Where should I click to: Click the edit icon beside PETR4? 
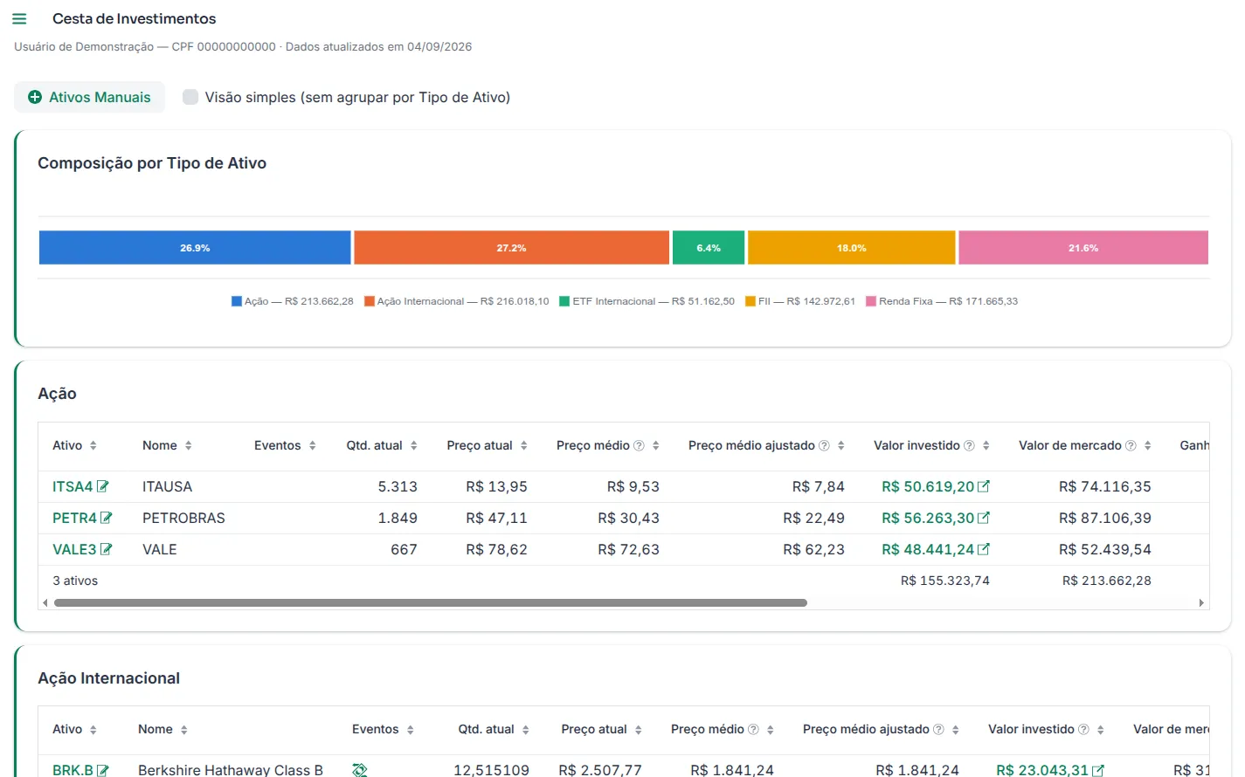click(x=107, y=518)
